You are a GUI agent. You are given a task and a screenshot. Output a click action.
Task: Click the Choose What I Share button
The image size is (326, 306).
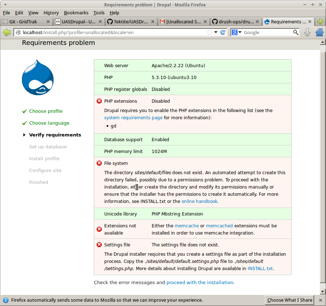coord(290,300)
